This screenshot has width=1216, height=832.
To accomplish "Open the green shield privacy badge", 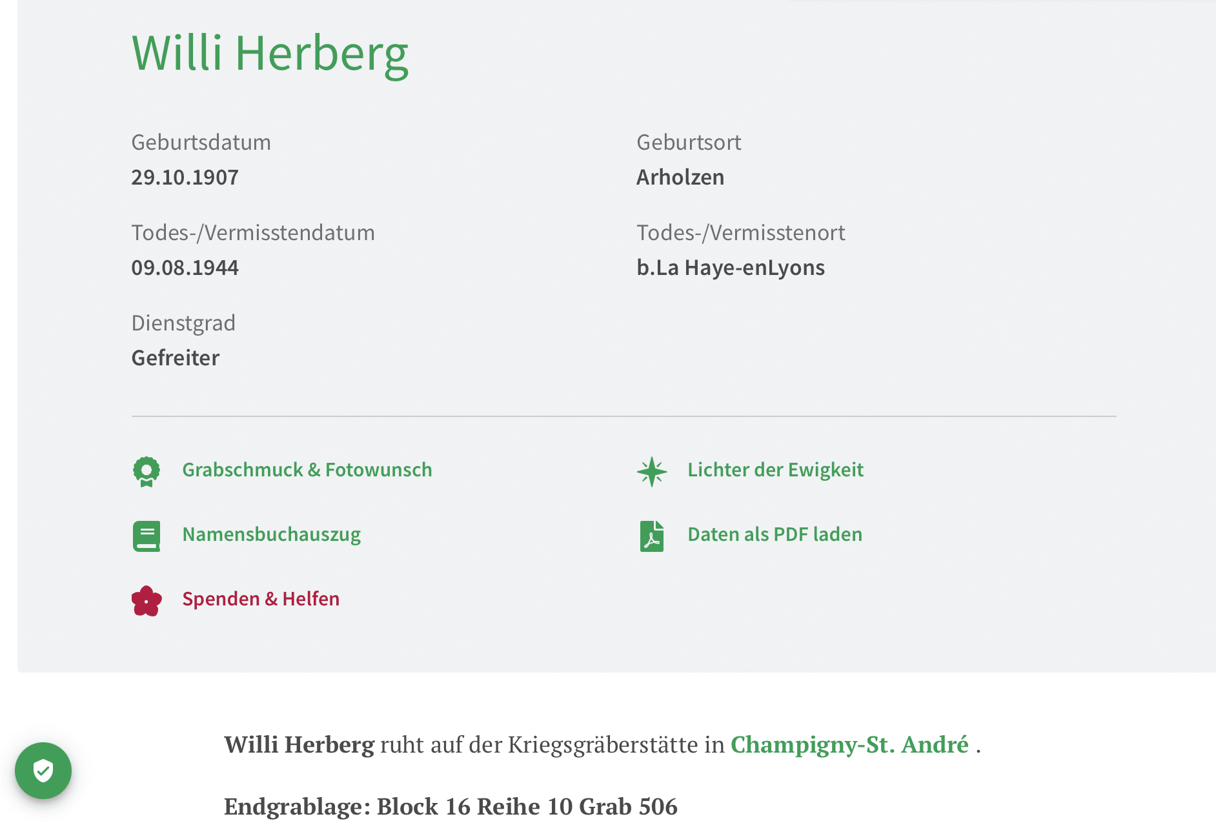I will click(x=43, y=770).
